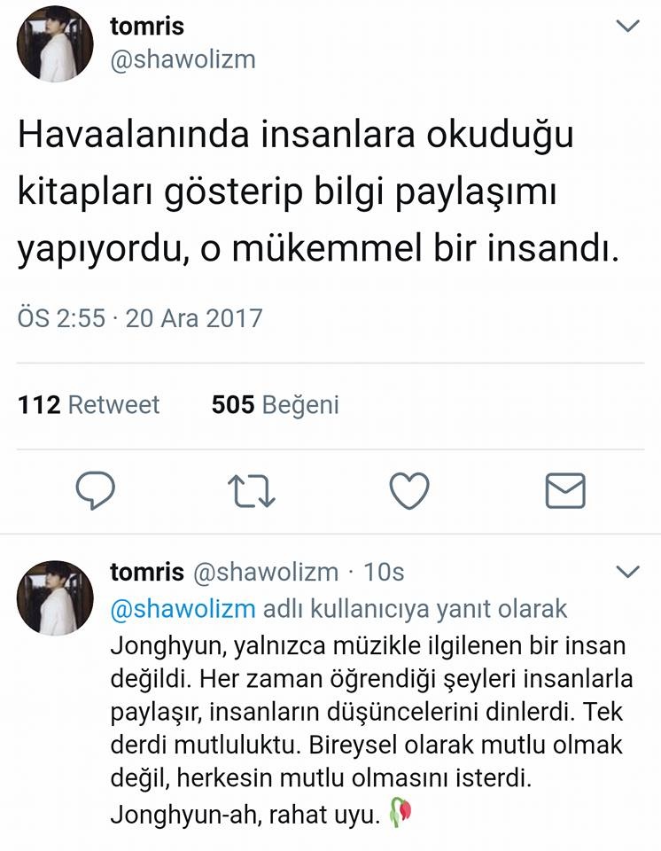This screenshot has height=851, width=661.
Task: View the 112 Retweet list
Action: (x=89, y=405)
